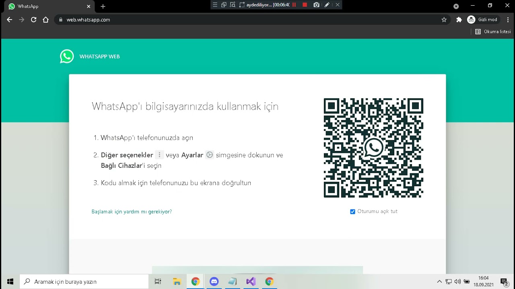Viewport: 515px width, 289px height.
Task: Click the Bağlı Cihazlar'i seçin text
Action: (131, 166)
